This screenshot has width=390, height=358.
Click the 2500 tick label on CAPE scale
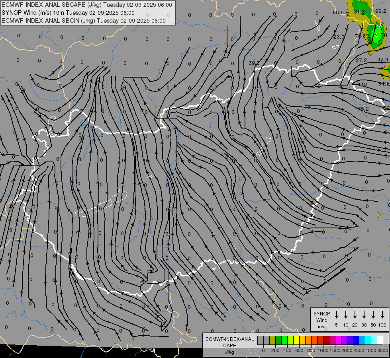tap(359, 350)
